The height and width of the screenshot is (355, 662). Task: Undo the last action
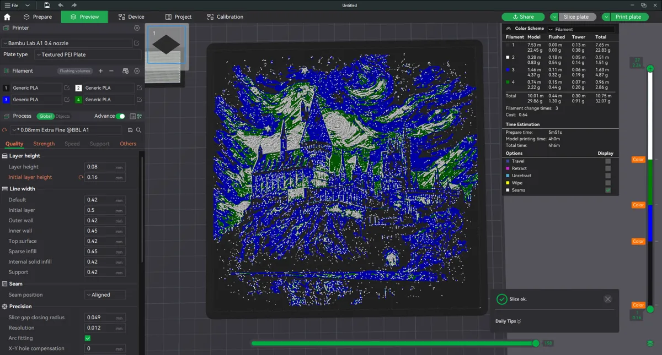coord(61,6)
